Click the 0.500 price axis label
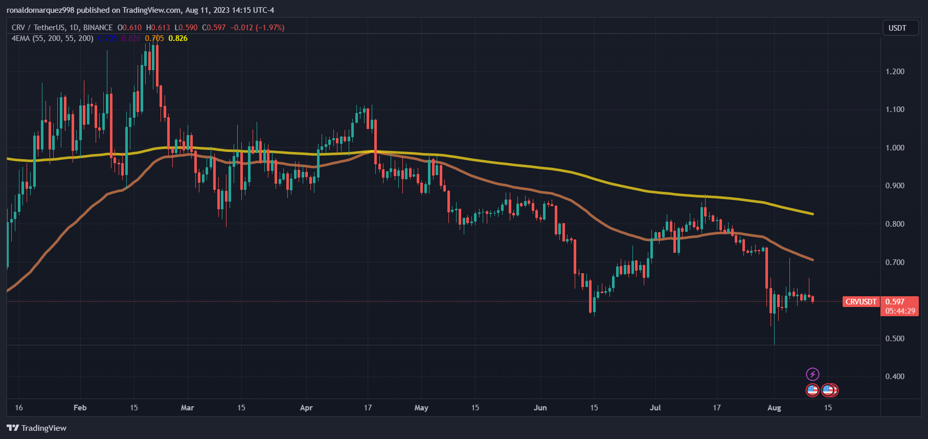 coord(895,339)
